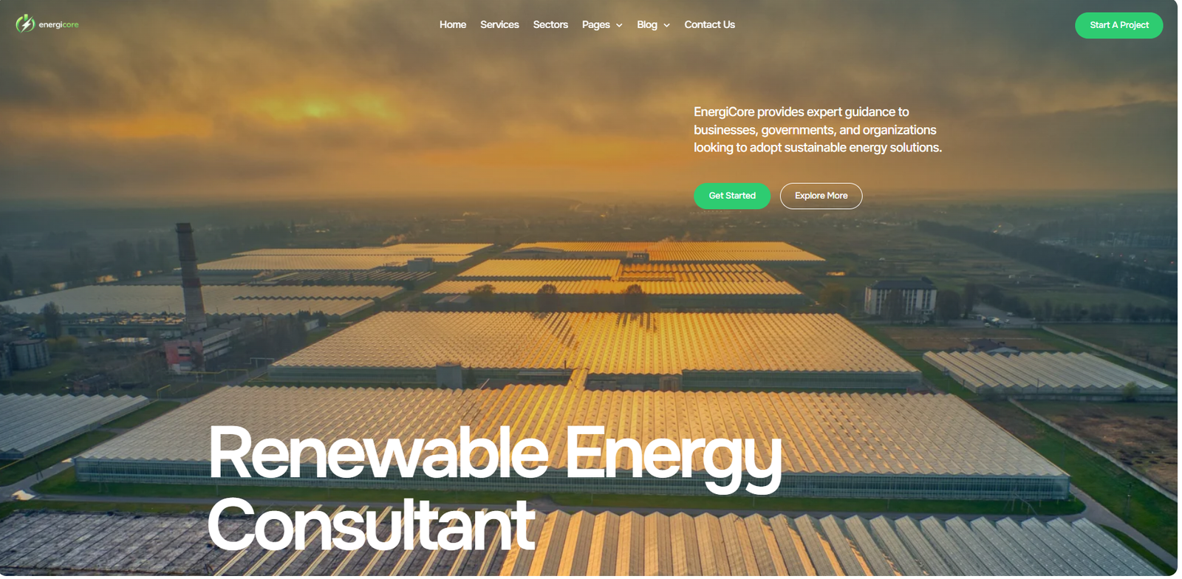Open the Pages navigation menu label
The width and height of the screenshot is (1182, 579).
595,25
